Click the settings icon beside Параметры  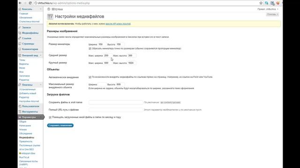coord(20,117)
